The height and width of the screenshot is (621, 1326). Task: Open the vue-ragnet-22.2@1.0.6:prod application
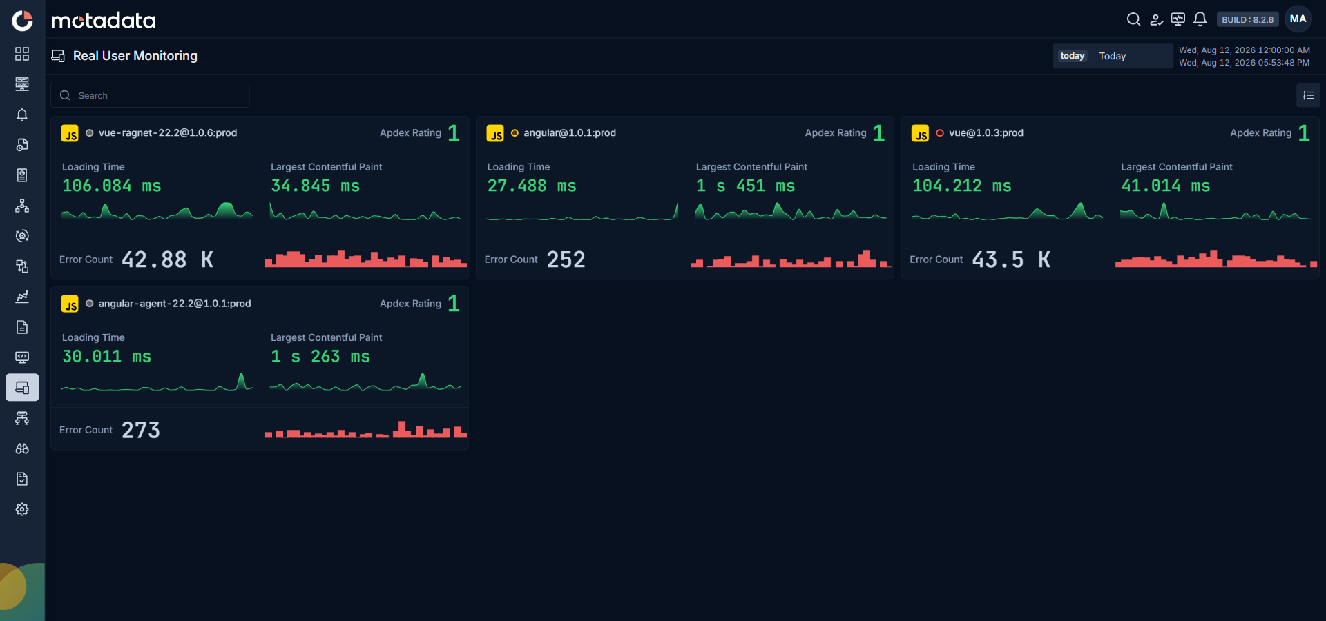point(168,132)
